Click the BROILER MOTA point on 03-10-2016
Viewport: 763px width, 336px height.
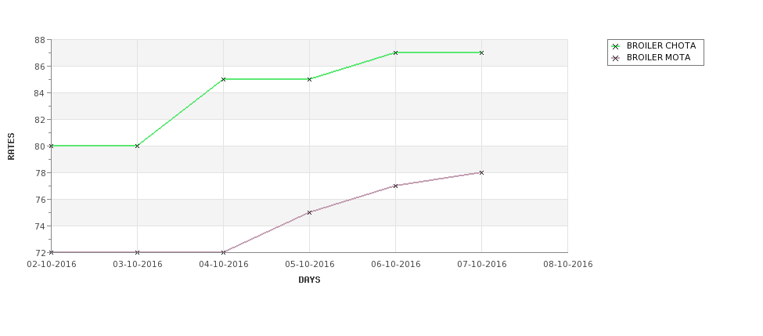point(137,252)
